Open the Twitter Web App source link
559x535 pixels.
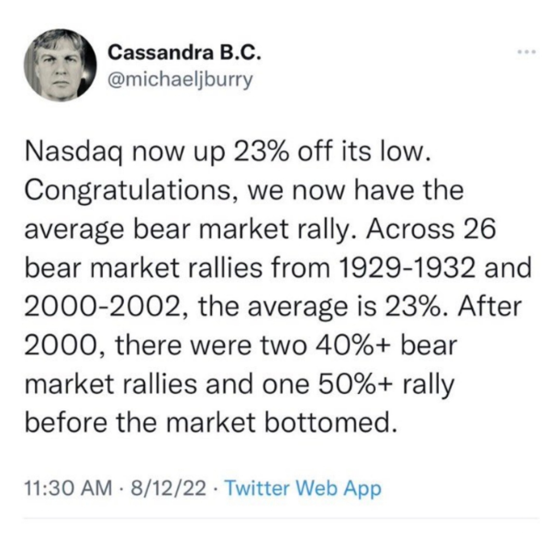click(304, 487)
